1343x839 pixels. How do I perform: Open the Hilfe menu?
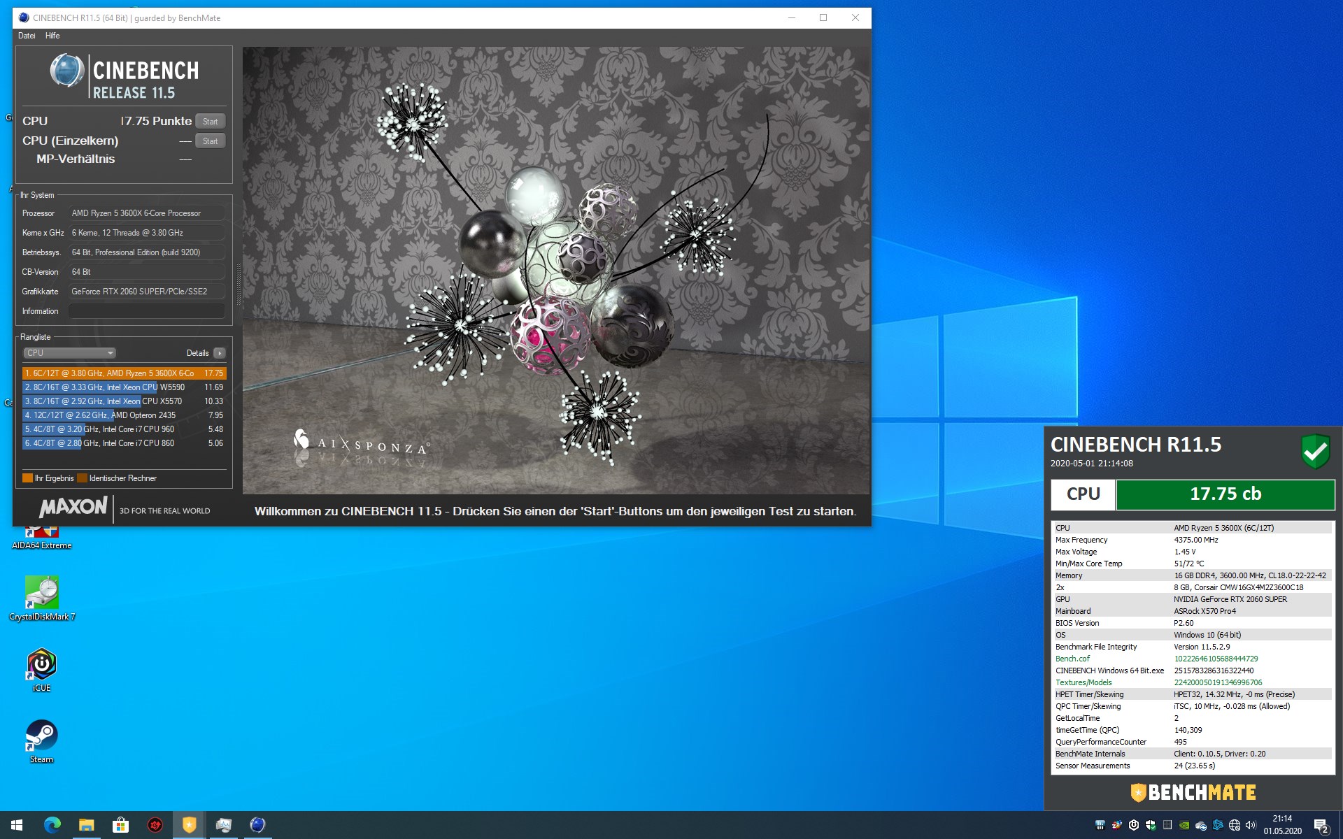[x=52, y=36]
